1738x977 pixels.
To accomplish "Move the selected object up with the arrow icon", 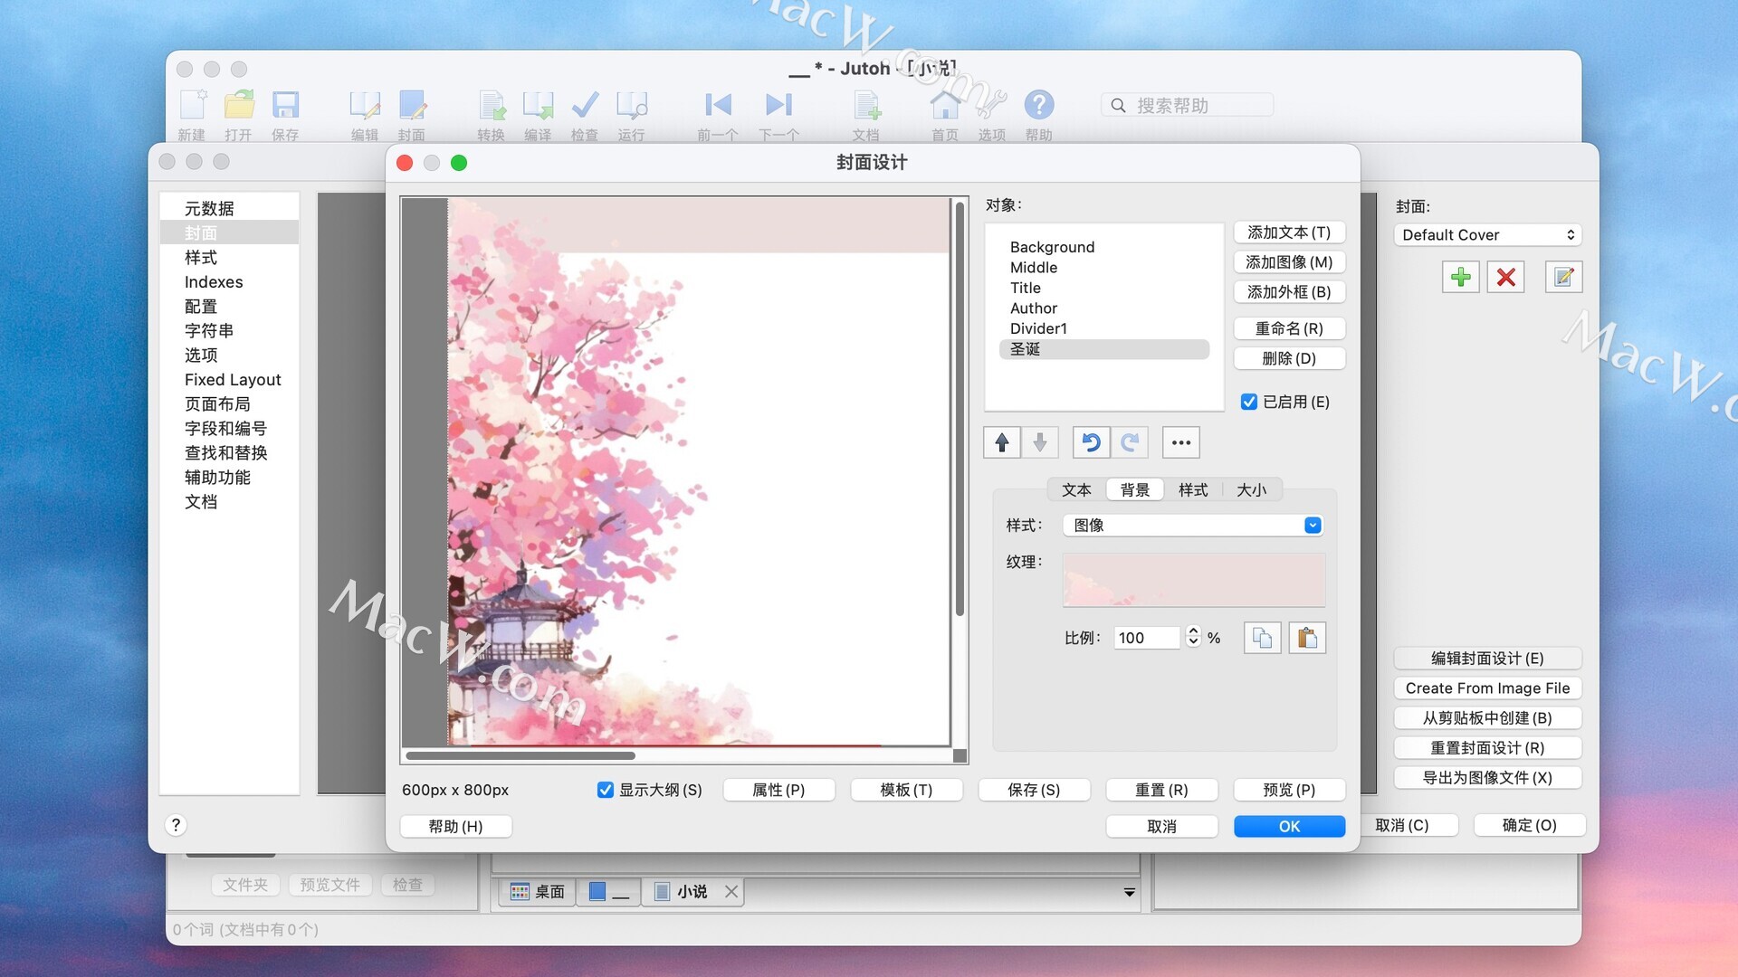I will [1001, 442].
